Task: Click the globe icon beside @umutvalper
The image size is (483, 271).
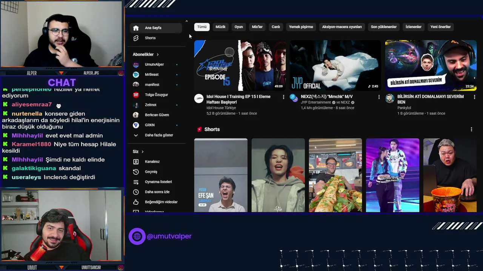Action: click(x=137, y=236)
